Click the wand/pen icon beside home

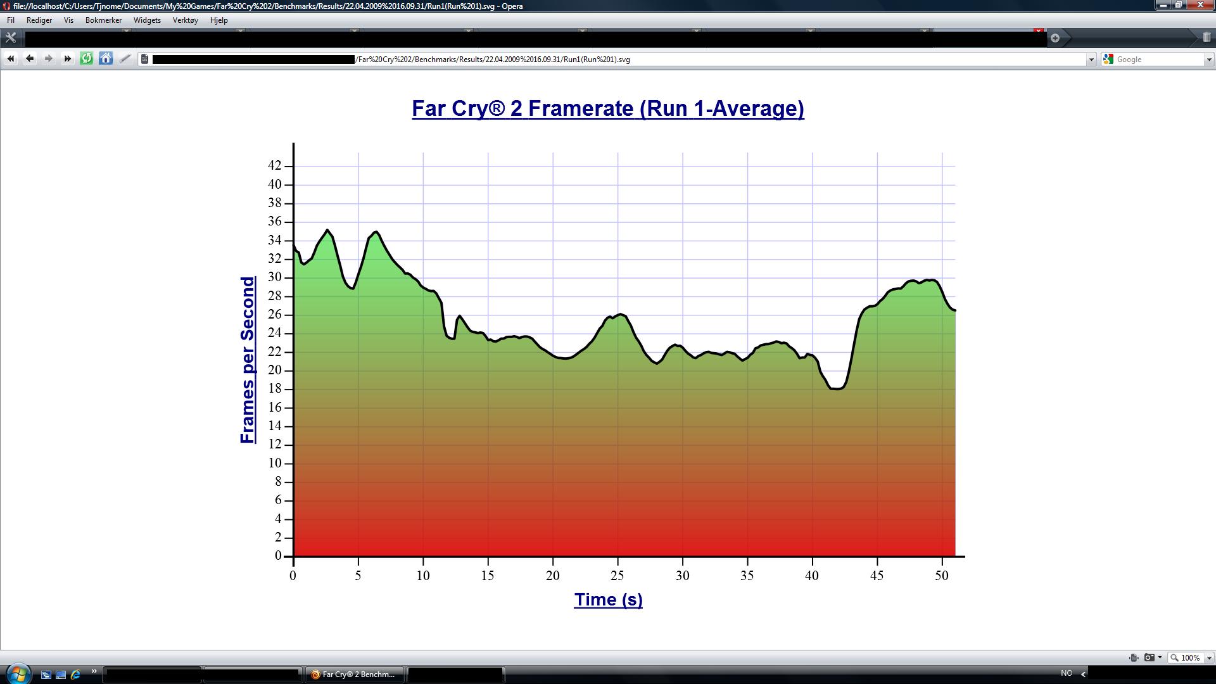125,59
